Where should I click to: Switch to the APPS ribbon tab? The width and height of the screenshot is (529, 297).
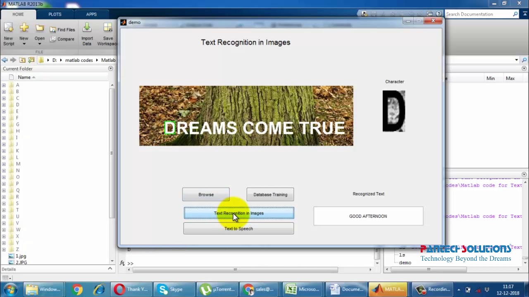pyautogui.click(x=91, y=14)
